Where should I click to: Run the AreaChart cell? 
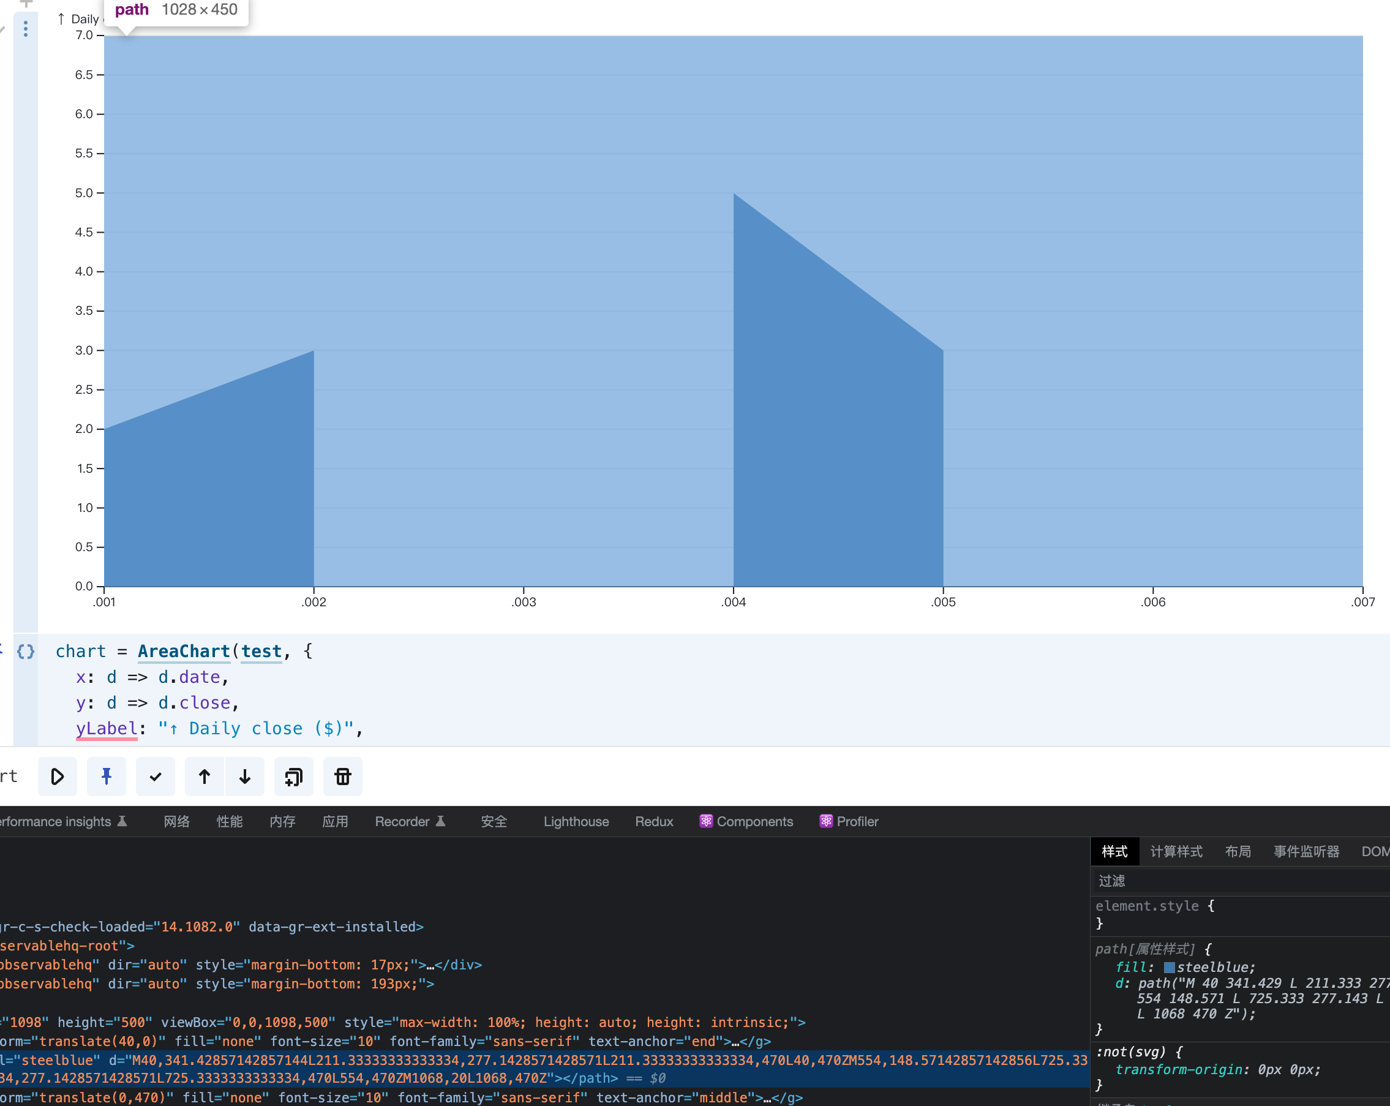pyautogui.click(x=58, y=777)
